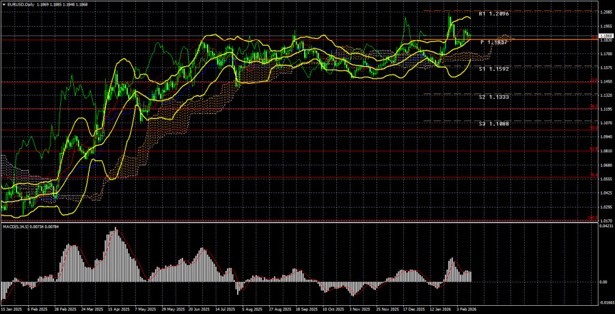This screenshot has width=615, height=314.
Task: Select the S2 1.1333 support label
Action: coord(493,97)
